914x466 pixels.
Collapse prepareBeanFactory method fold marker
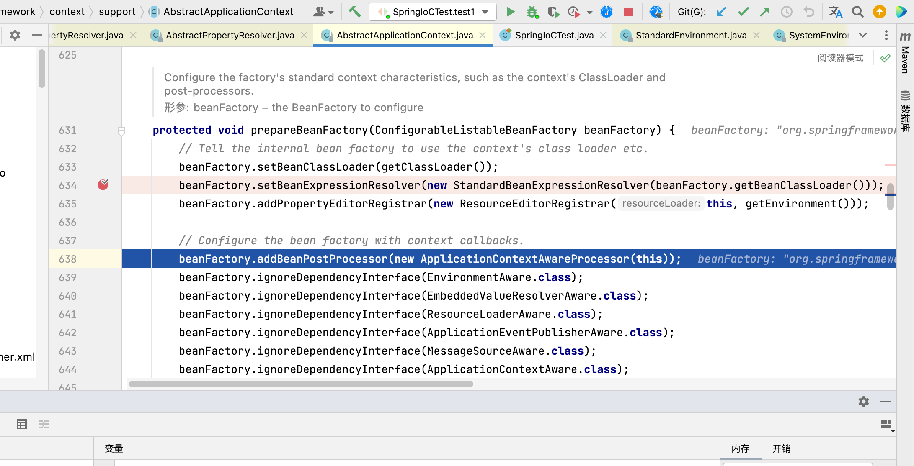pyautogui.click(x=121, y=131)
